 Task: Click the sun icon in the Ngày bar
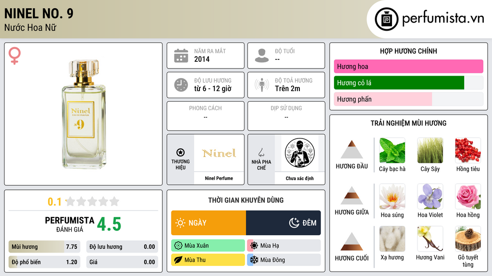(181, 223)
